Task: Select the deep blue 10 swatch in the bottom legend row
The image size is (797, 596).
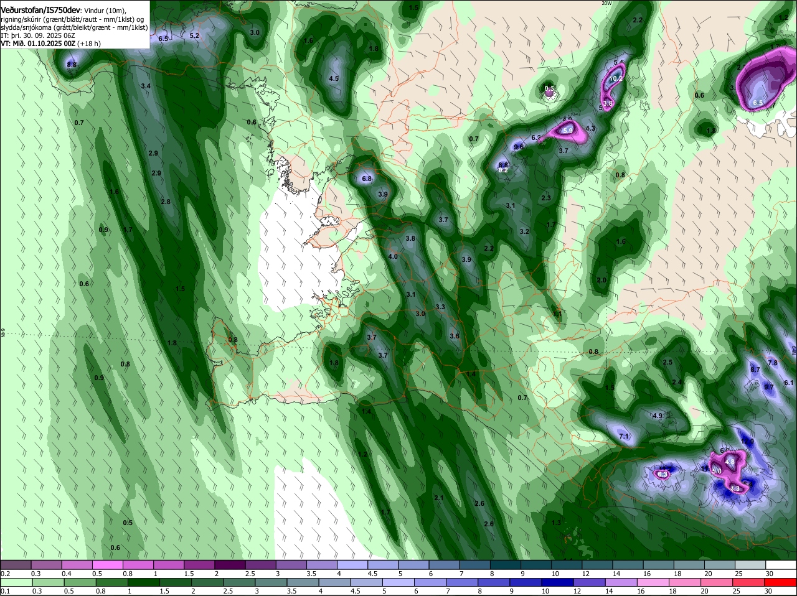Action: 558,582
